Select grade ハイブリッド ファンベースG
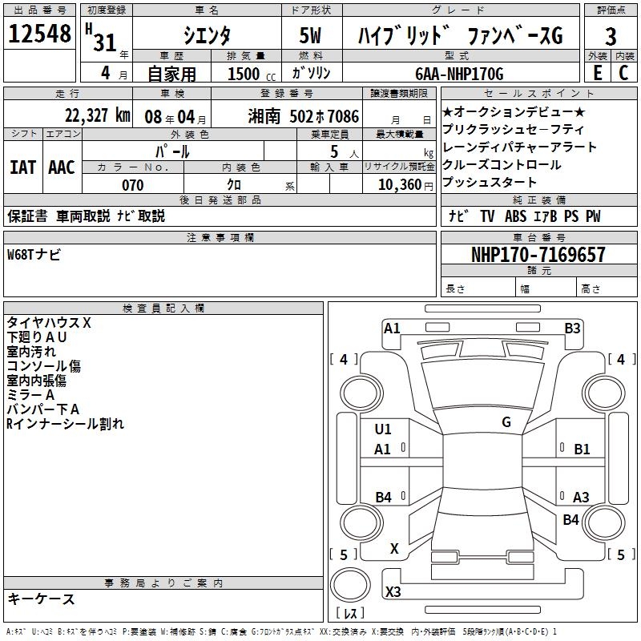This screenshot has width=641, height=641. click(461, 35)
